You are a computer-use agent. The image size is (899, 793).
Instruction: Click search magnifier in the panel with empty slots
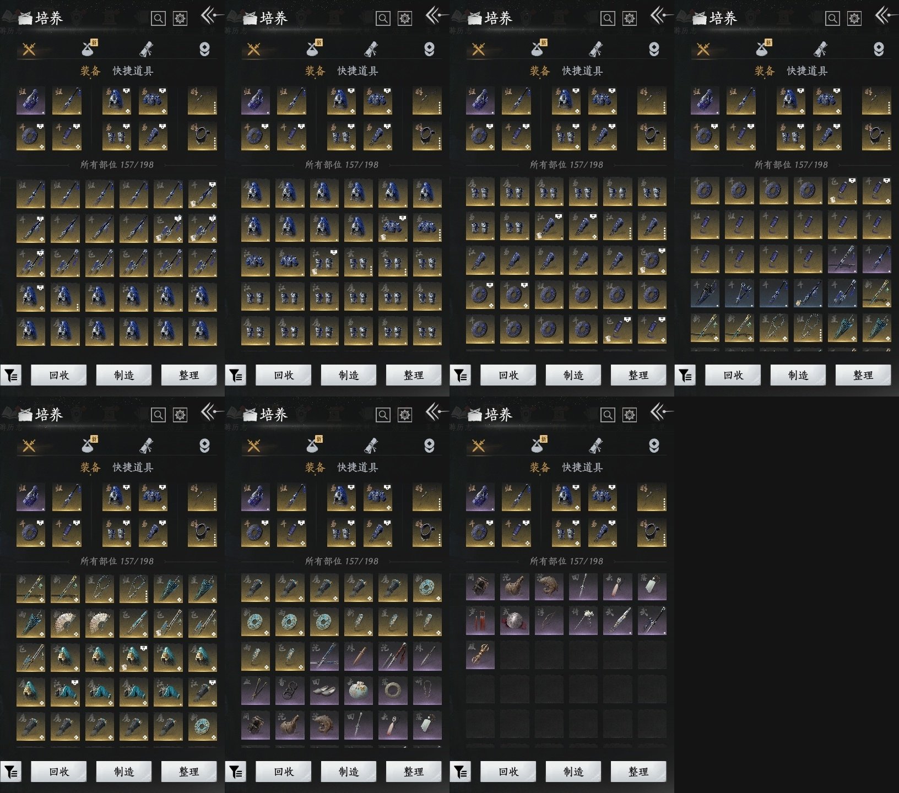tap(608, 415)
